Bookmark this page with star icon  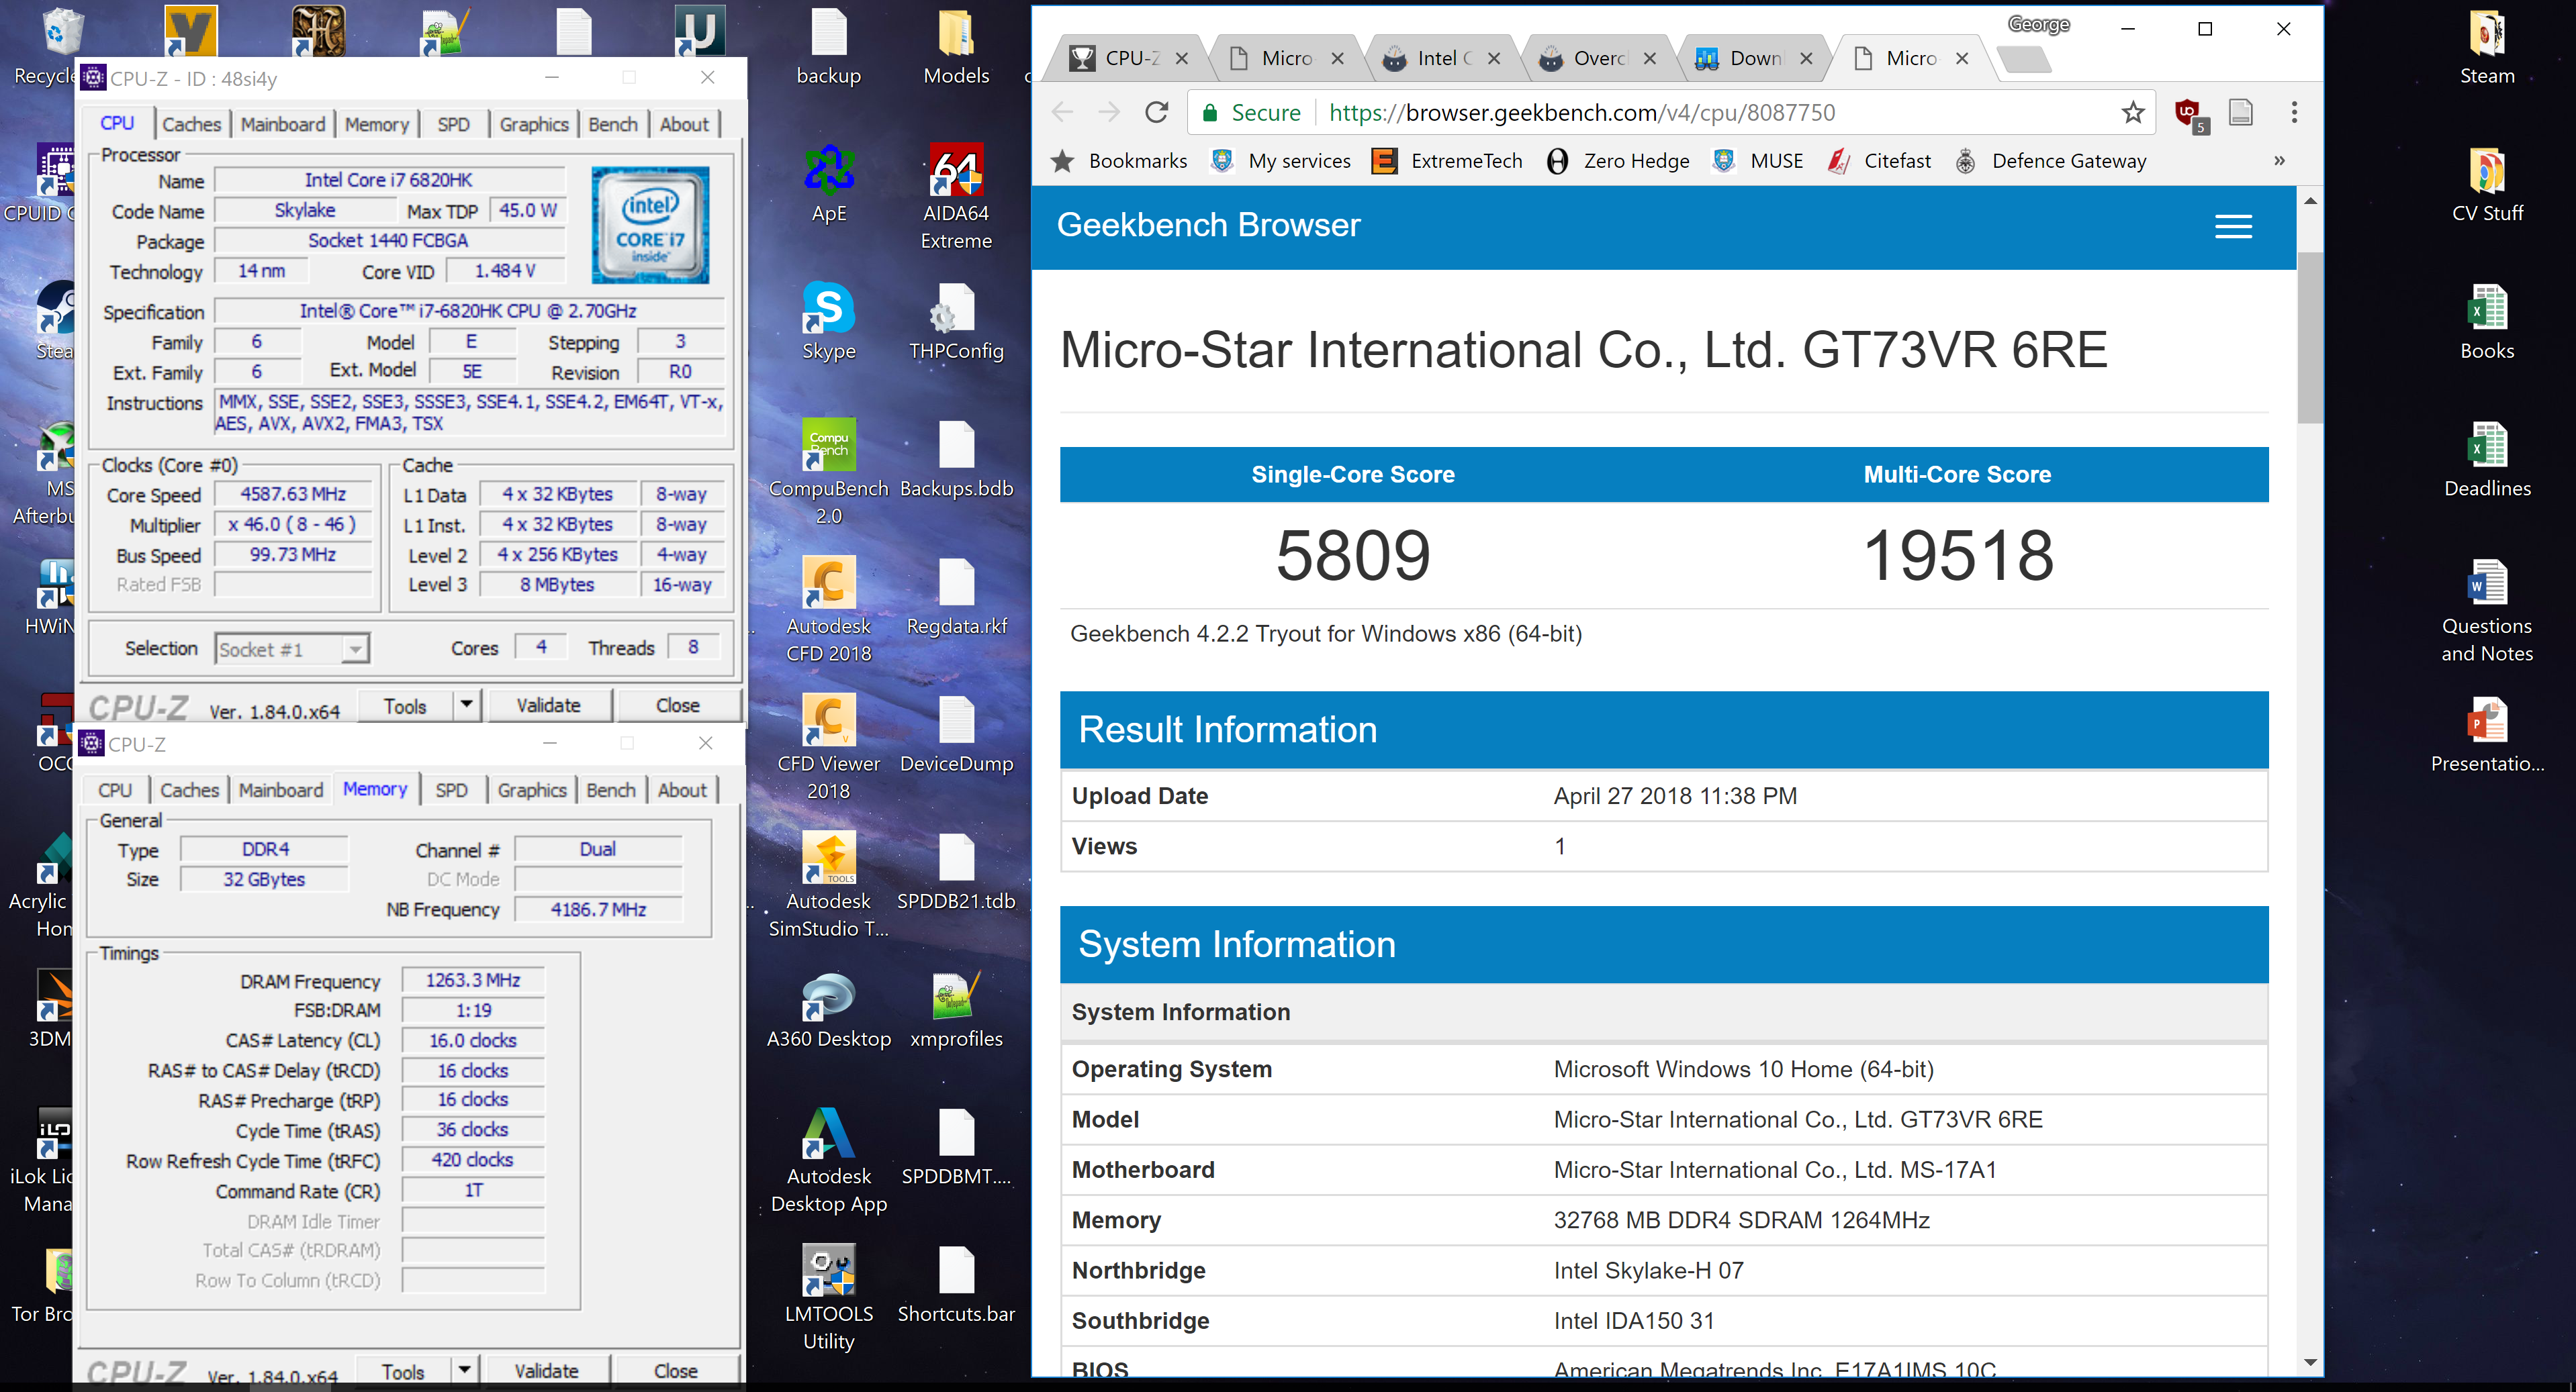(2133, 112)
